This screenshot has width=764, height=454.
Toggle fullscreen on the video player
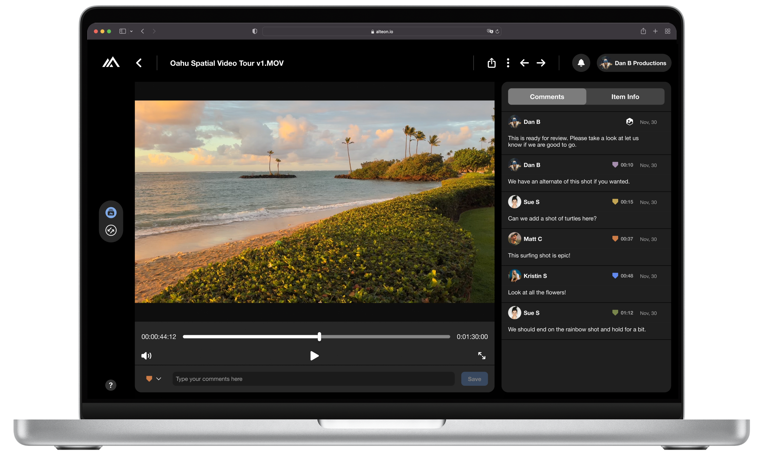pos(481,355)
